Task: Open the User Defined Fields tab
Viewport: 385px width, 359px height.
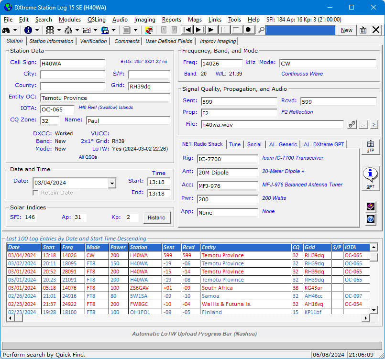Action: point(169,41)
